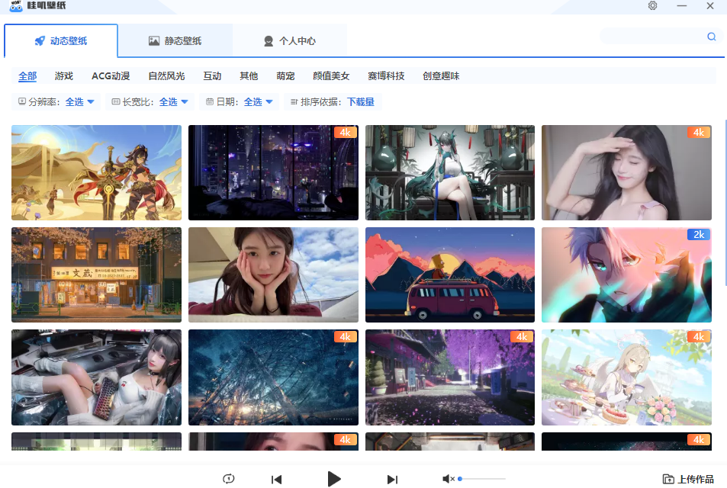This screenshot has width=727, height=488.
Task: Click in the search input field
Action: (653, 36)
